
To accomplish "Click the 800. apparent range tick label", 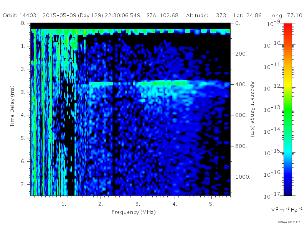I will pos(241,146).
